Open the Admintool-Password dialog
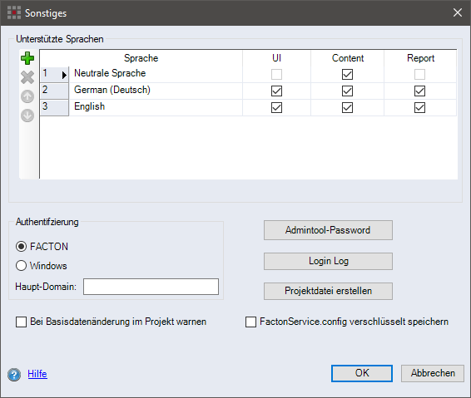Viewport: 471px width, 398px height. [328, 230]
